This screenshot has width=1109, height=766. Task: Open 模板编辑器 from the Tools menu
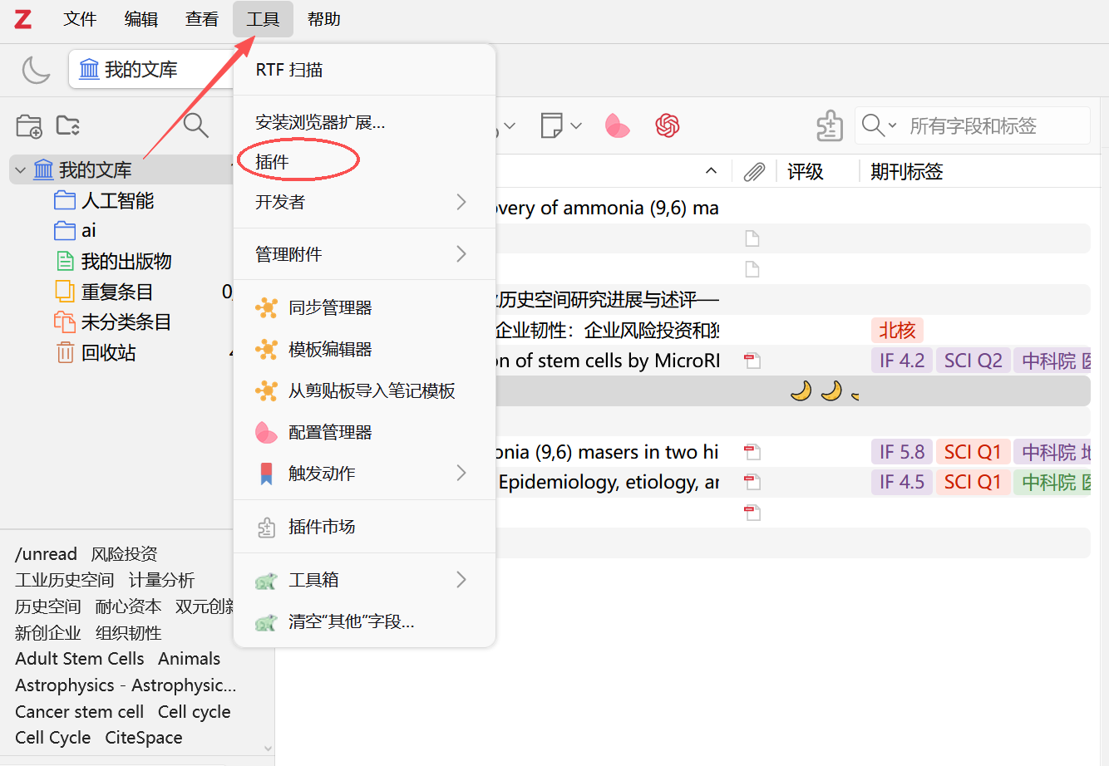(x=329, y=349)
